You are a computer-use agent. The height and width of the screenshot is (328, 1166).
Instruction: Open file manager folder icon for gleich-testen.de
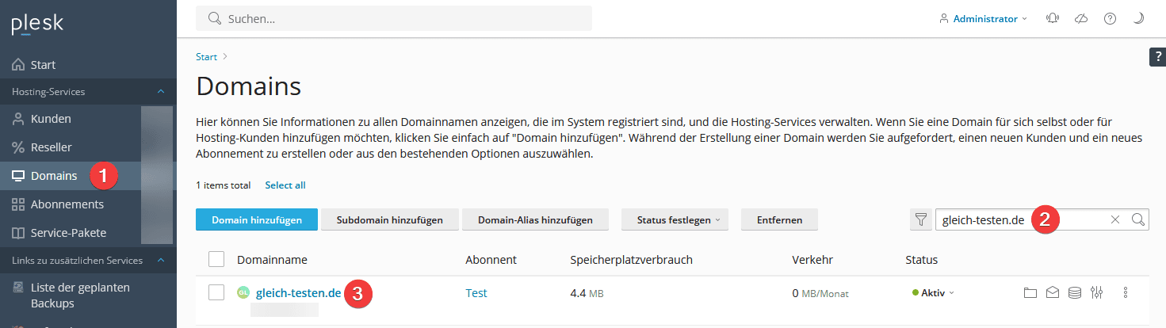click(x=1030, y=293)
